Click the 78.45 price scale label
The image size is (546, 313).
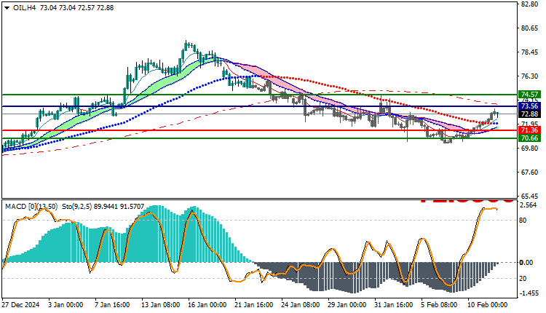point(530,52)
